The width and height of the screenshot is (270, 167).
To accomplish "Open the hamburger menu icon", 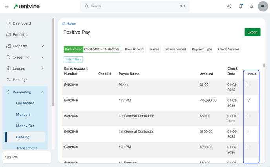I will click(7, 6).
